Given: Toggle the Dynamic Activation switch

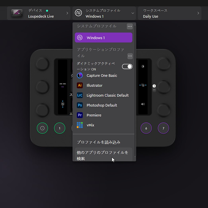Looking at the screenshot, I should pyautogui.click(x=127, y=67).
